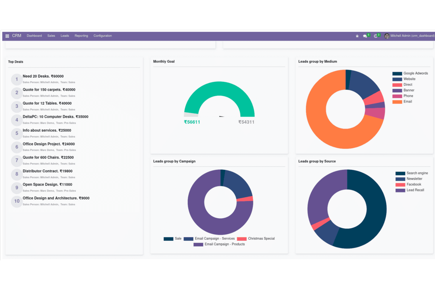Click 'Need 20 Desks. ₹60000' deal
Viewport: 435px width, 290px height.
(x=43, y=76)
